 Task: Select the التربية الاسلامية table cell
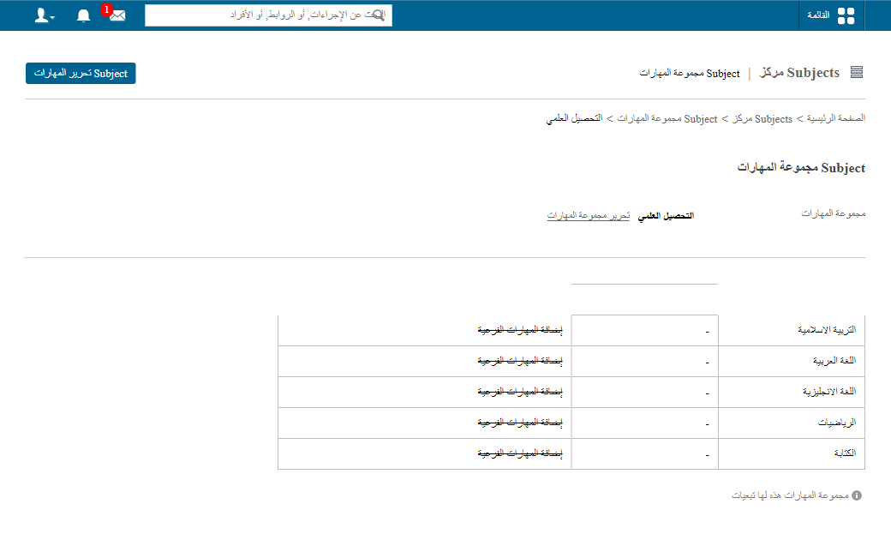pos(792,330)
